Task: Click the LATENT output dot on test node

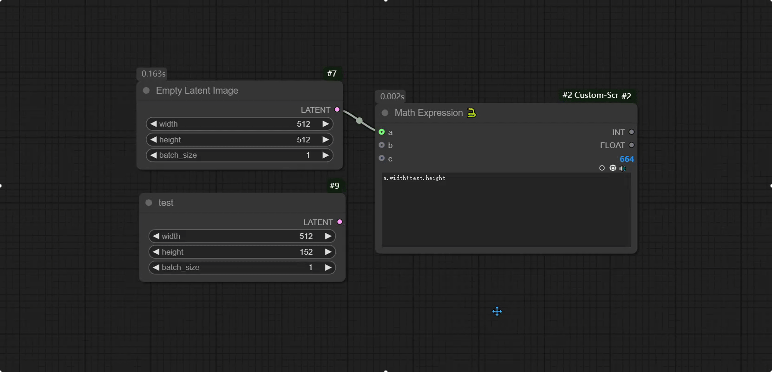Action: coord(340,222)
